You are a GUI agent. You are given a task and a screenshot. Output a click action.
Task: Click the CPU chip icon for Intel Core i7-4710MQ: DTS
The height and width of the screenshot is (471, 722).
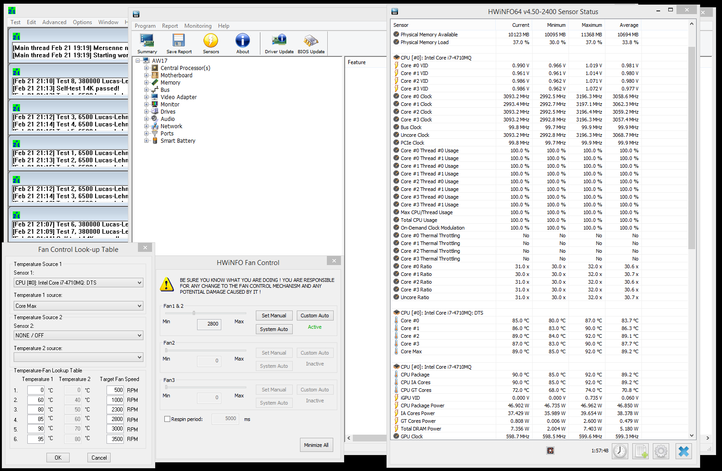pyautogui.click(x=397, y=313)
